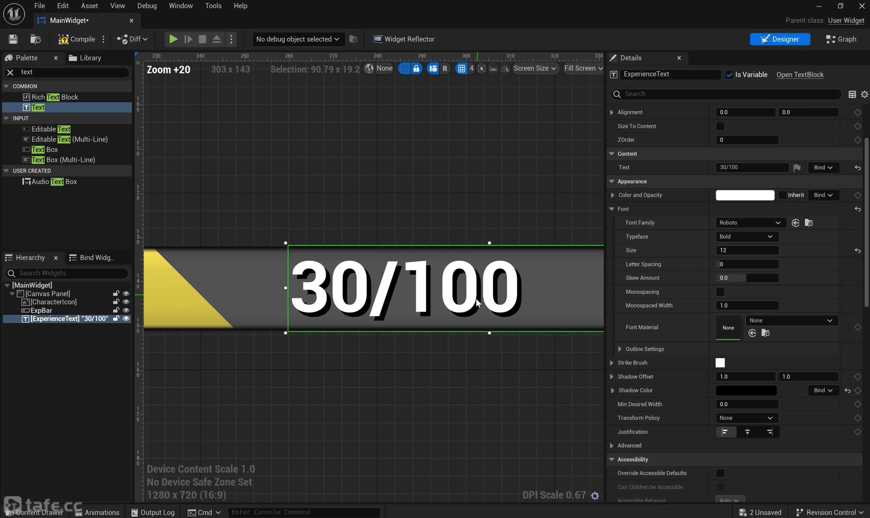Open the Font Family Roboto dropdown
This screenshot has width=870, height=518.
(750, 223)
